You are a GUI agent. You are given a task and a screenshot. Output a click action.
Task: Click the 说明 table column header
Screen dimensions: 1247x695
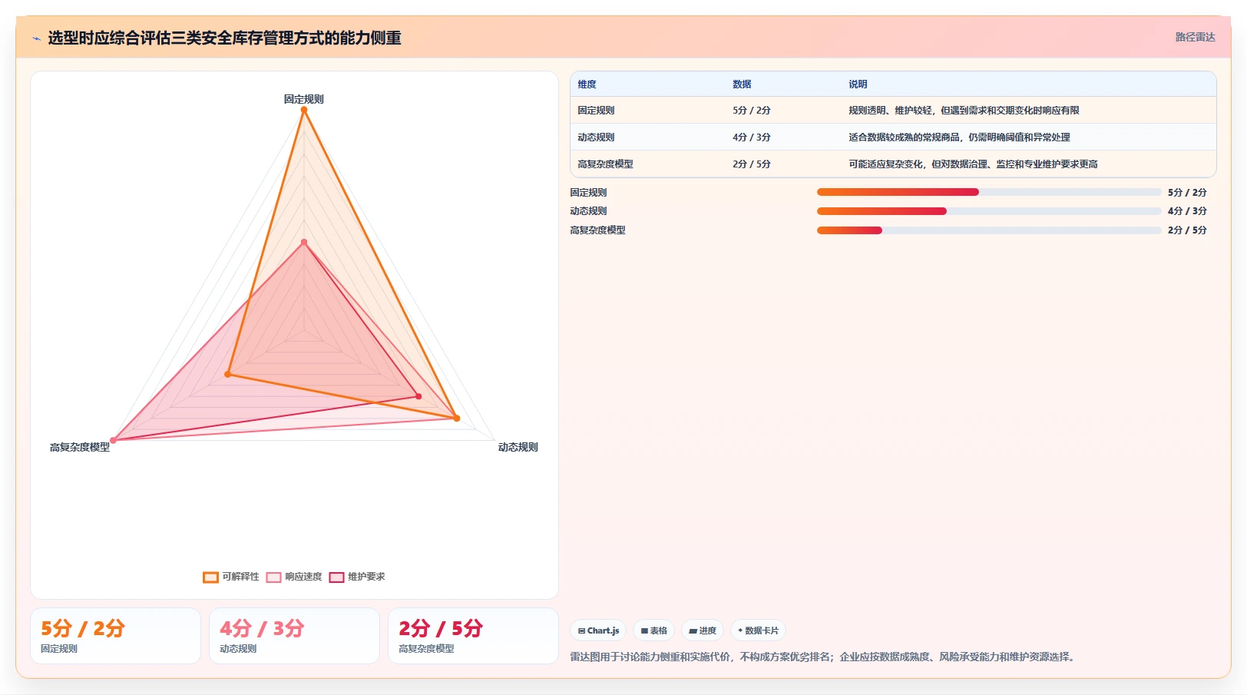858,84
